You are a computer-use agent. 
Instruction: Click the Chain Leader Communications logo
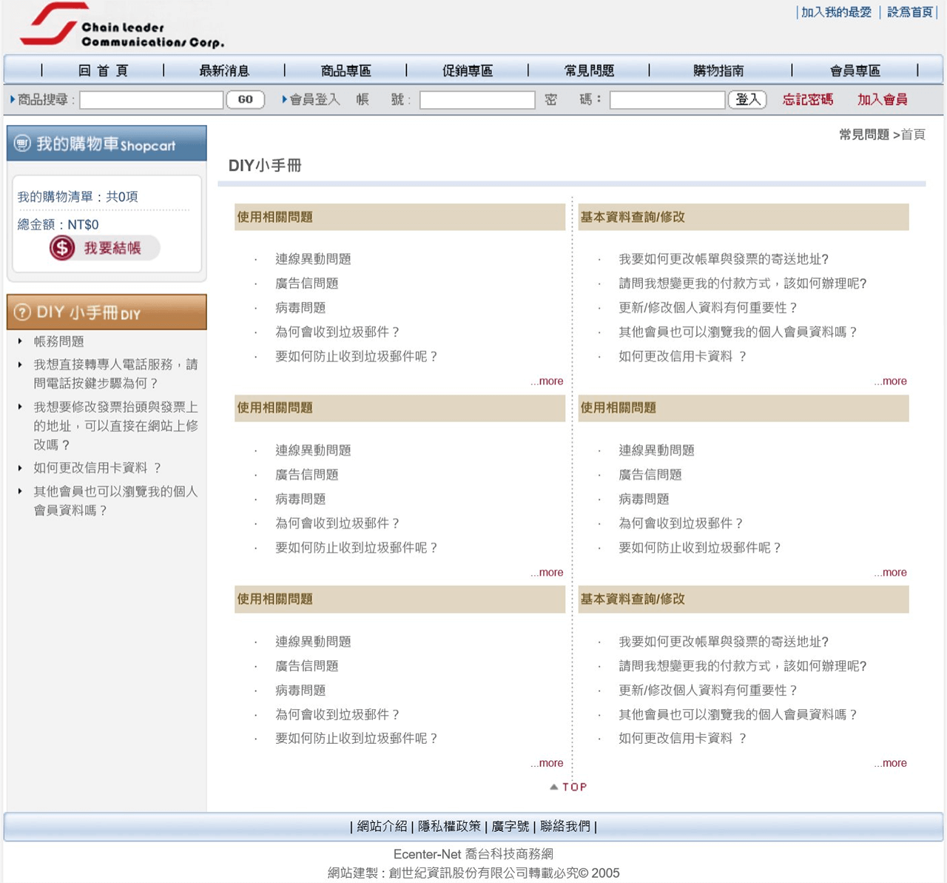click(122, 27)
